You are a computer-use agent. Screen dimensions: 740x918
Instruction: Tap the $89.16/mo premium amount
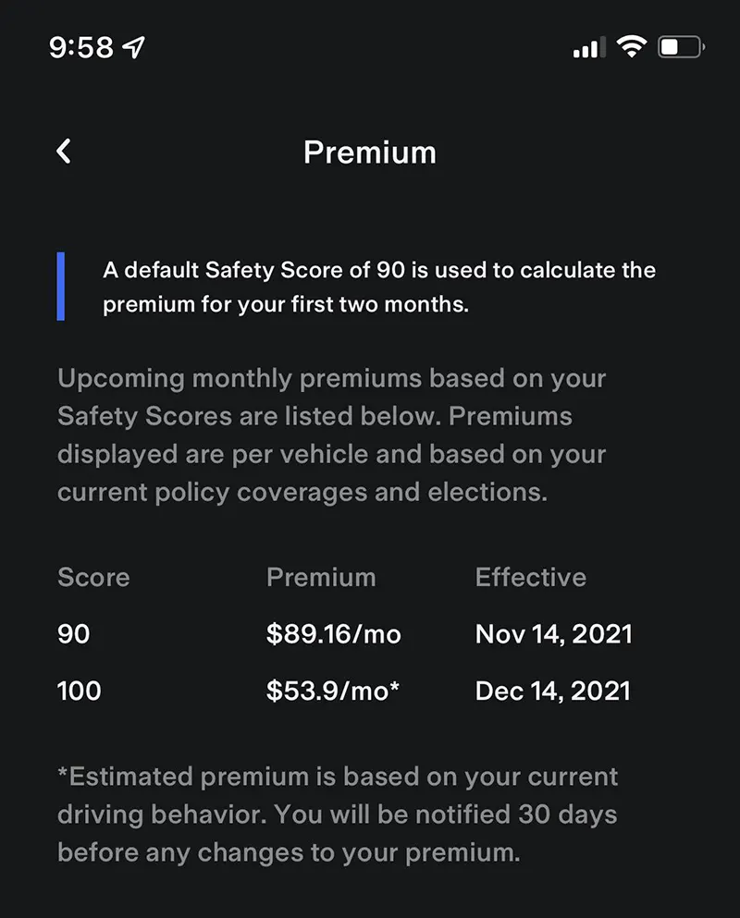[x=334, y=634]
